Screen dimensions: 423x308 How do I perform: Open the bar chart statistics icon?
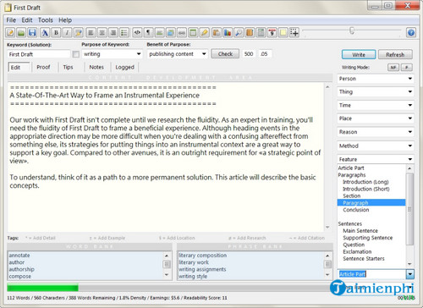coord(228,33)
